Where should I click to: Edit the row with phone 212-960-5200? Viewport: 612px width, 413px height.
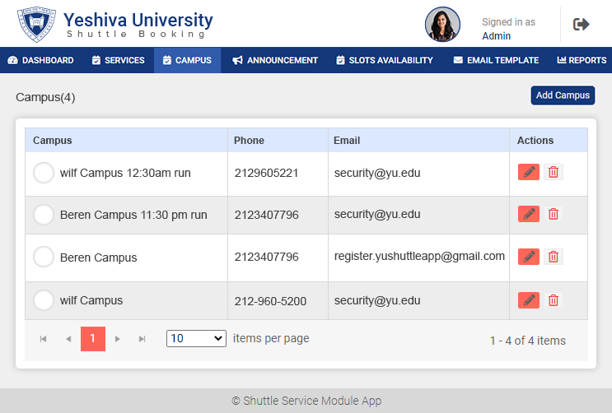pos(529,300)
